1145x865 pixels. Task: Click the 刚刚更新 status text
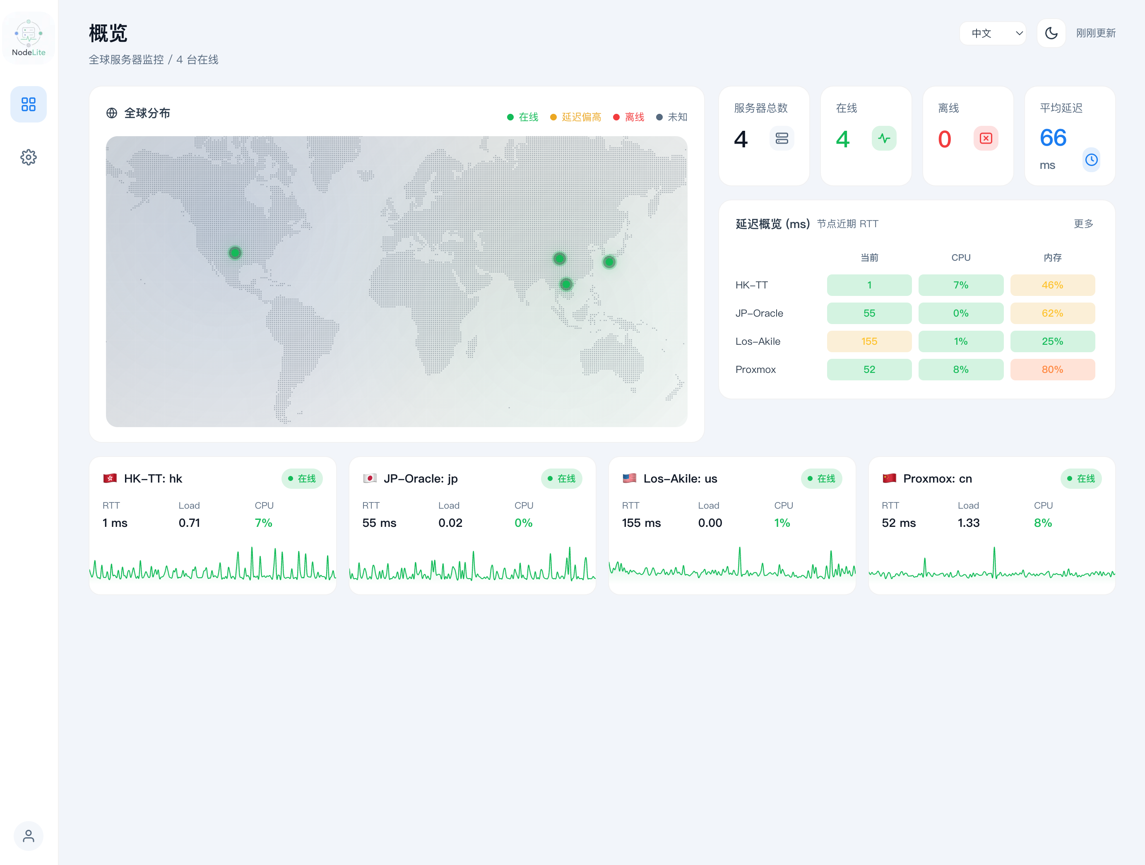[x=1096, y=33]
